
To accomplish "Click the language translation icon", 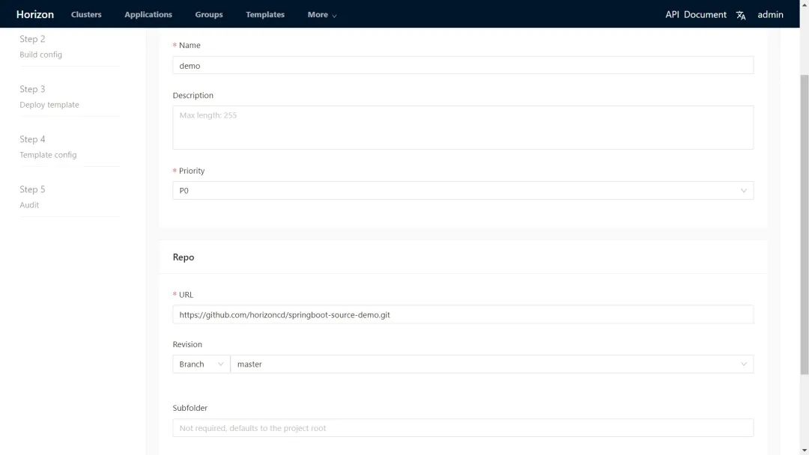I will [x=741, y=15].
